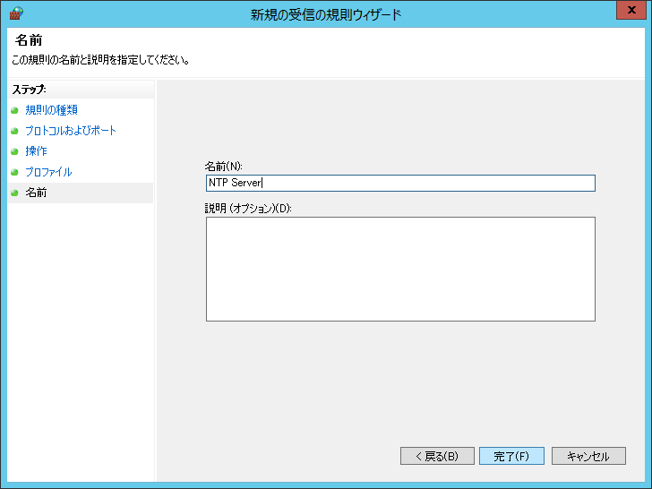Click the green bullet beside 操作
The image size is (652, 489).
14,151
